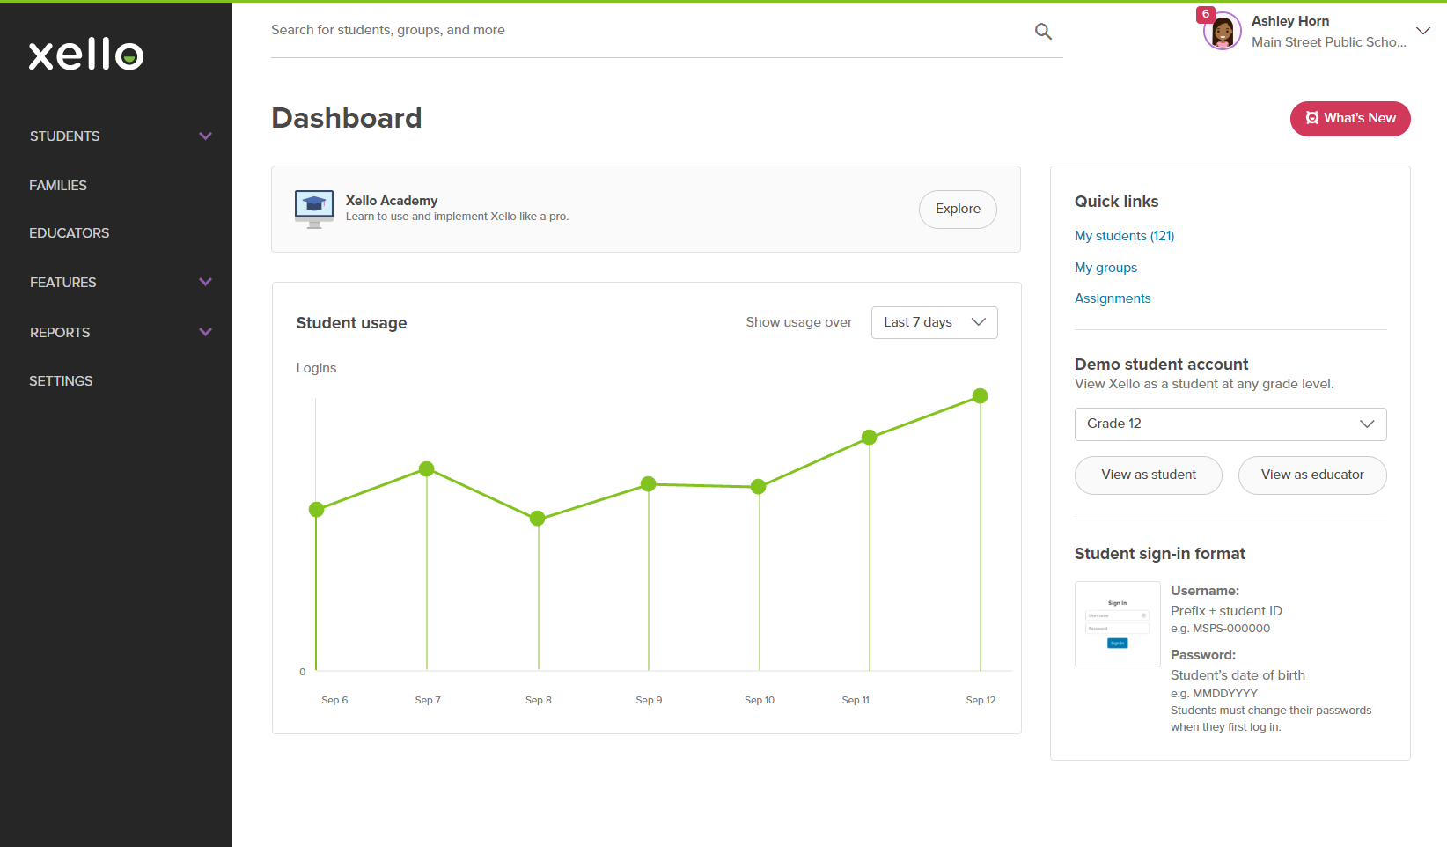The height and width of the screenshot is (847, 1447).
Task: Click the Sep 8 chart data point
Action: coord(538,519)
